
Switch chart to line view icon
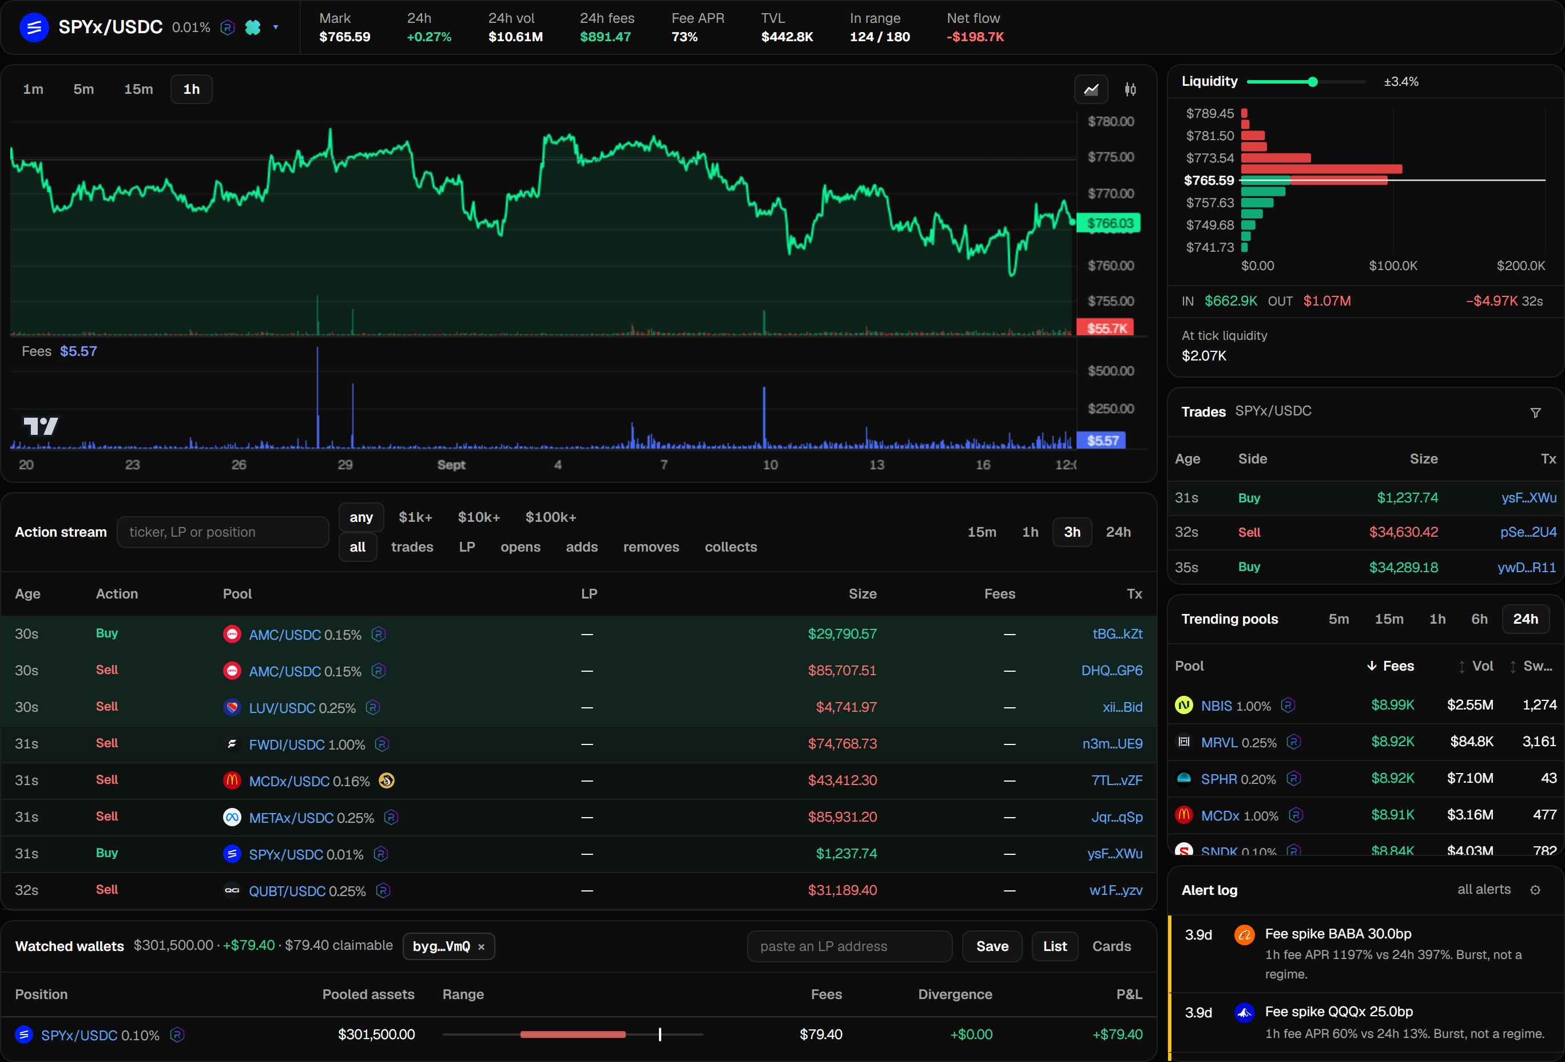click(1091, 90)
